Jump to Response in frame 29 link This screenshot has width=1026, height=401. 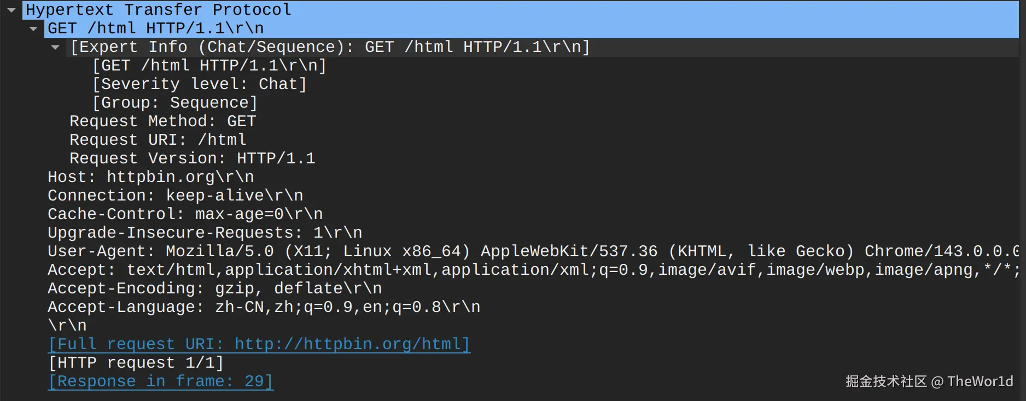(x=160, y=381)
